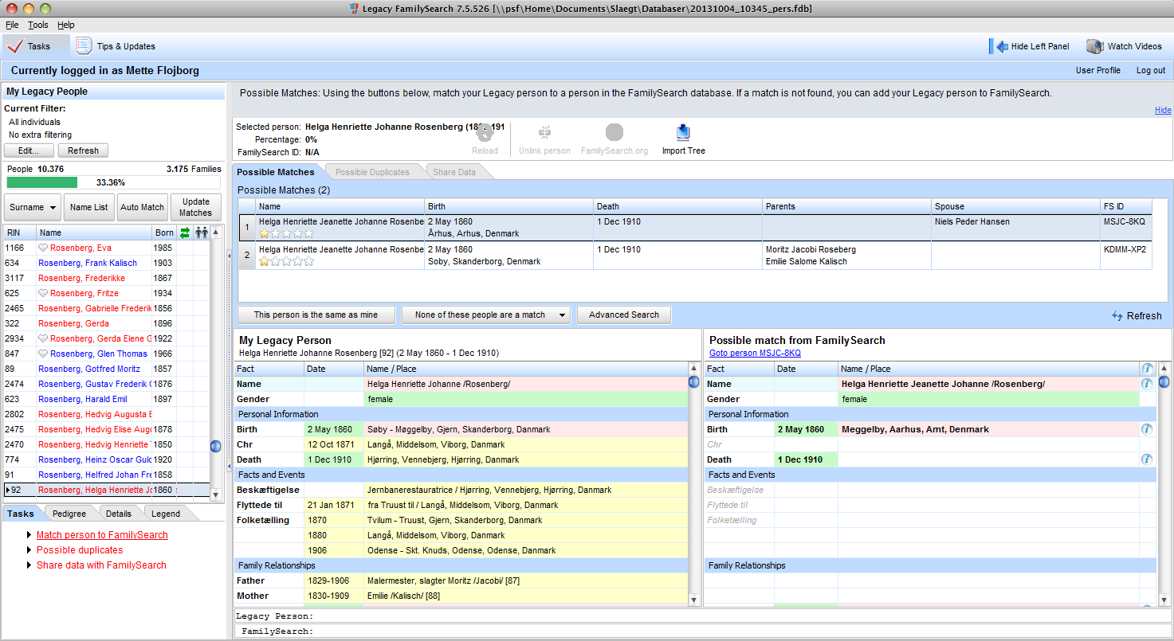Screen dimensions: 1174x641
Task: Select the Possible Matches tab
Action: (x=276, y=172)
